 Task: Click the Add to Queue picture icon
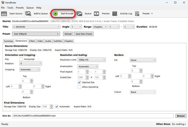(x=28, y=14)
